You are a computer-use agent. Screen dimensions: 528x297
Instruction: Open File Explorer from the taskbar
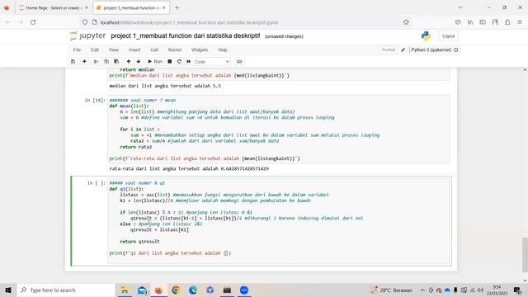coord(125,290)
